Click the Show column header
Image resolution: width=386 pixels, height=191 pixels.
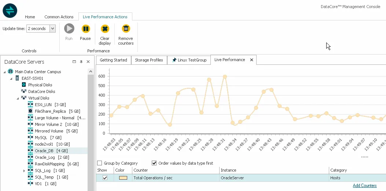(105, 170)
